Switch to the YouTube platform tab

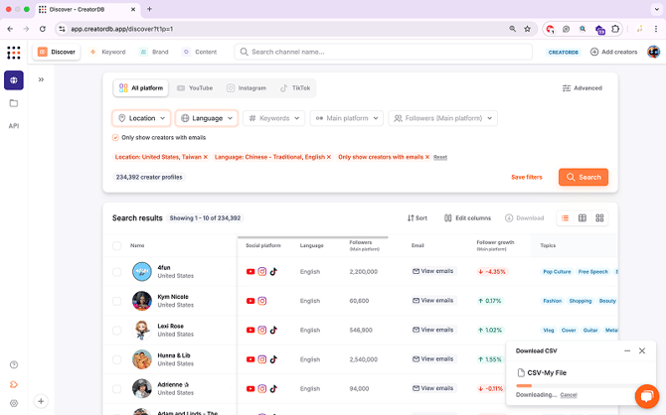[195, 88]
